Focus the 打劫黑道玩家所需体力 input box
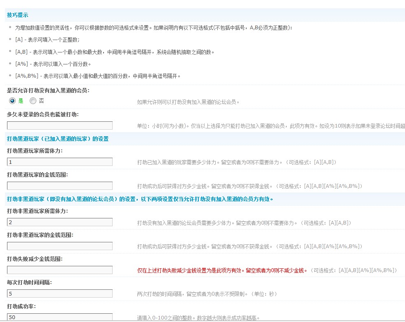Image resolution: width=405 pixels, height=322 pixels. point(60,162)
